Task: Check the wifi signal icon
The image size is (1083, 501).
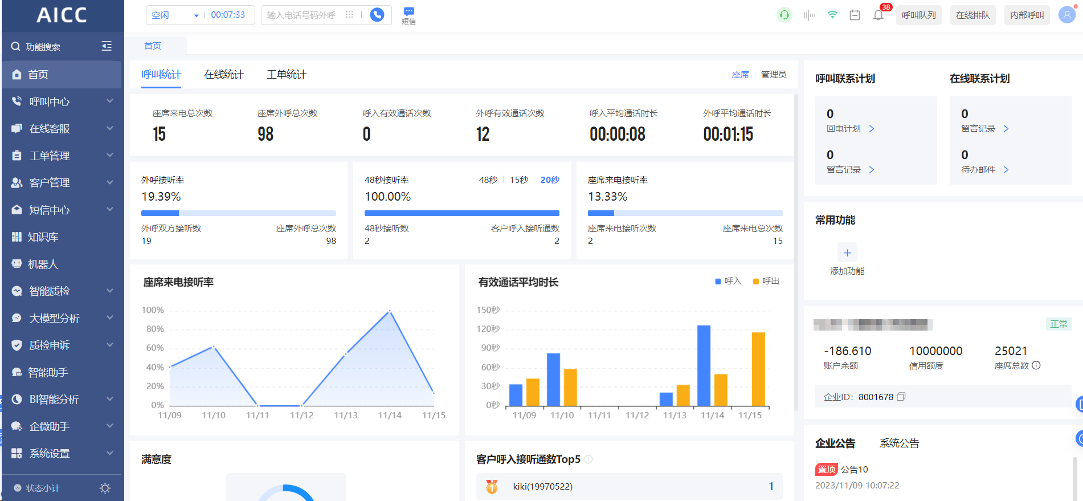Action: pos(832,15)
